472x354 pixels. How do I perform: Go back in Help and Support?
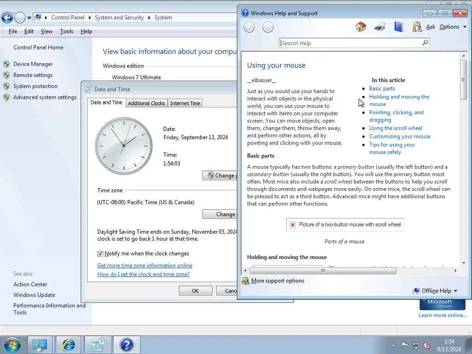tap(249, 27)
